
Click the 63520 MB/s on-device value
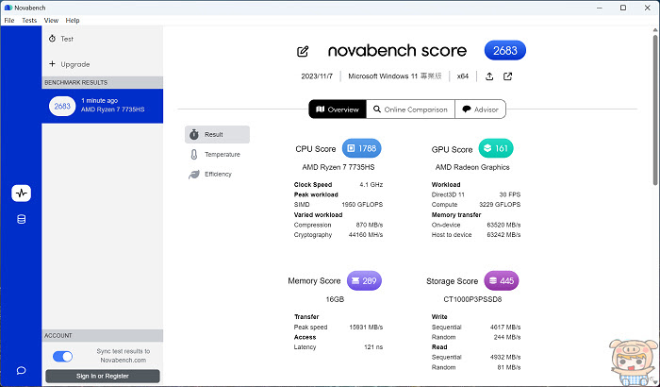503,225
